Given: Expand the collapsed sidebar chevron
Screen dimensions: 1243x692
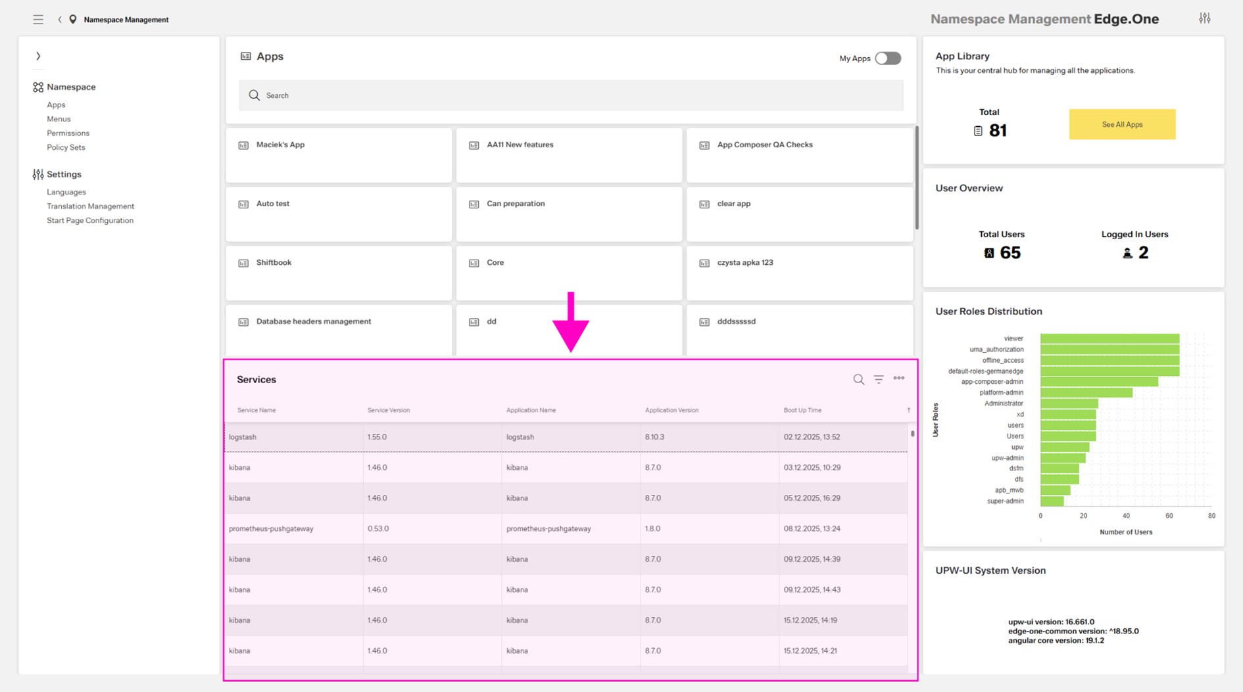Looking at the screenshot, I should [x=38, y=57].
